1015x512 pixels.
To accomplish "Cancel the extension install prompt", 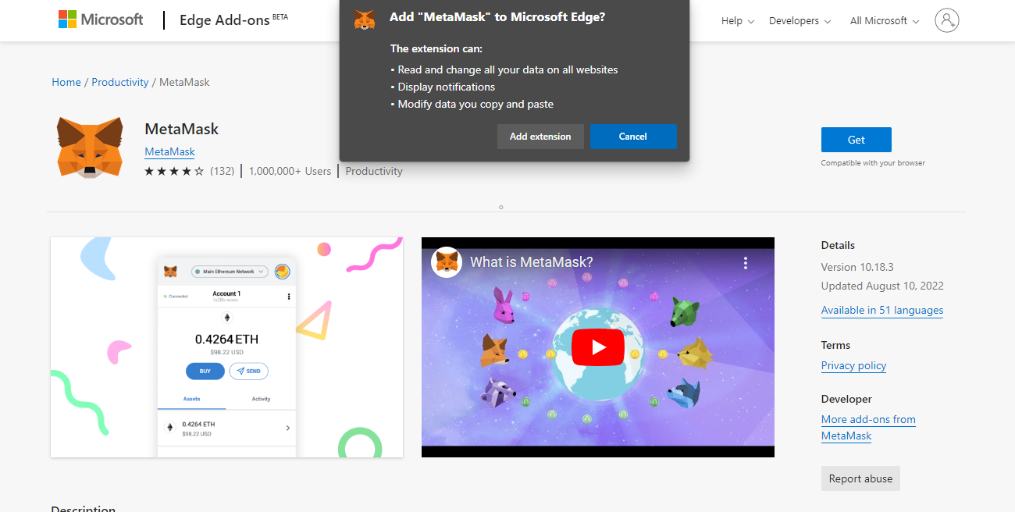I will click(x=632, y=137).
